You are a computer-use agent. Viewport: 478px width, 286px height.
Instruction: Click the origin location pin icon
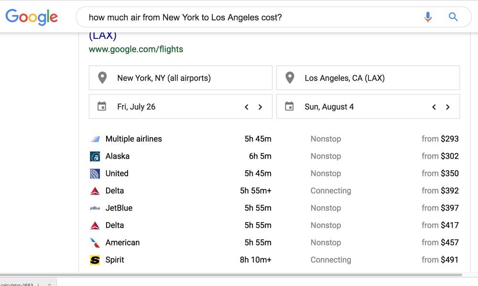[x=102, y=78]
